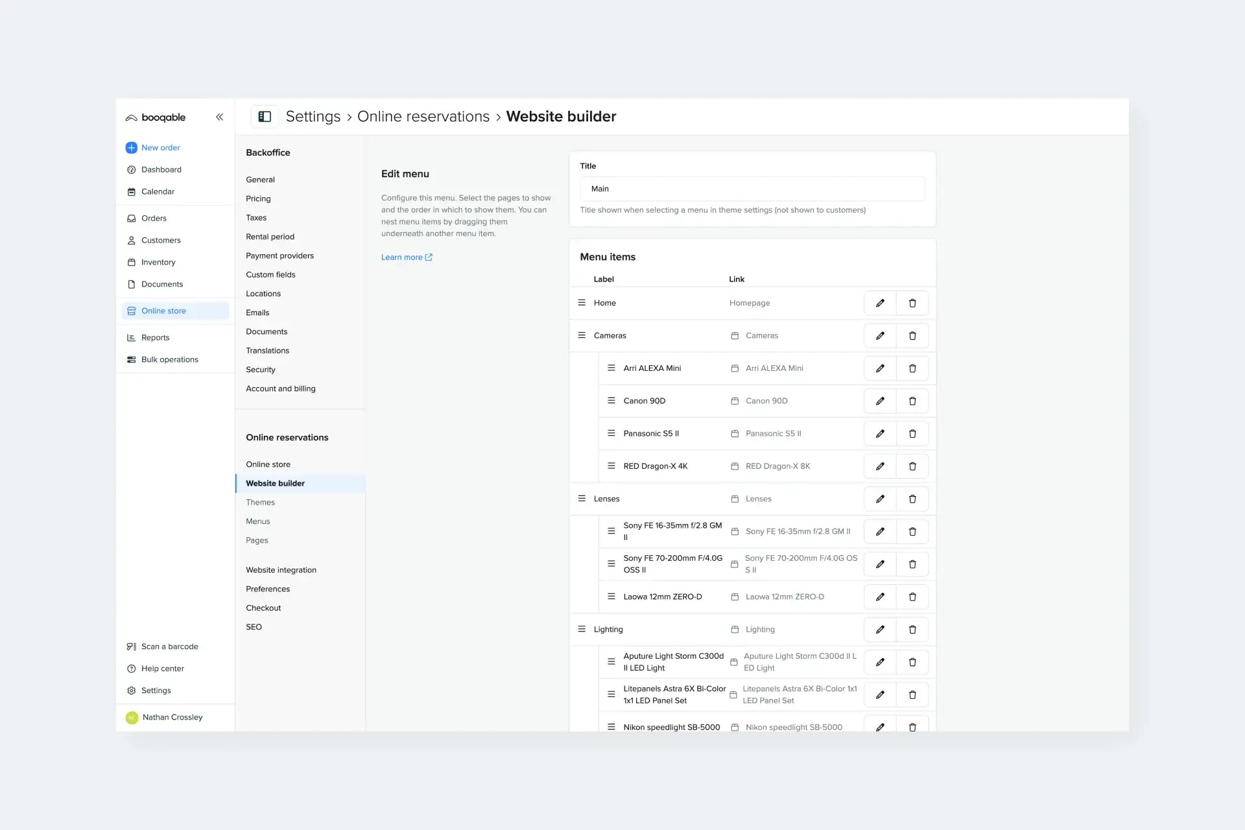Open Checkout under Website integration

click(x=263, y=608)
